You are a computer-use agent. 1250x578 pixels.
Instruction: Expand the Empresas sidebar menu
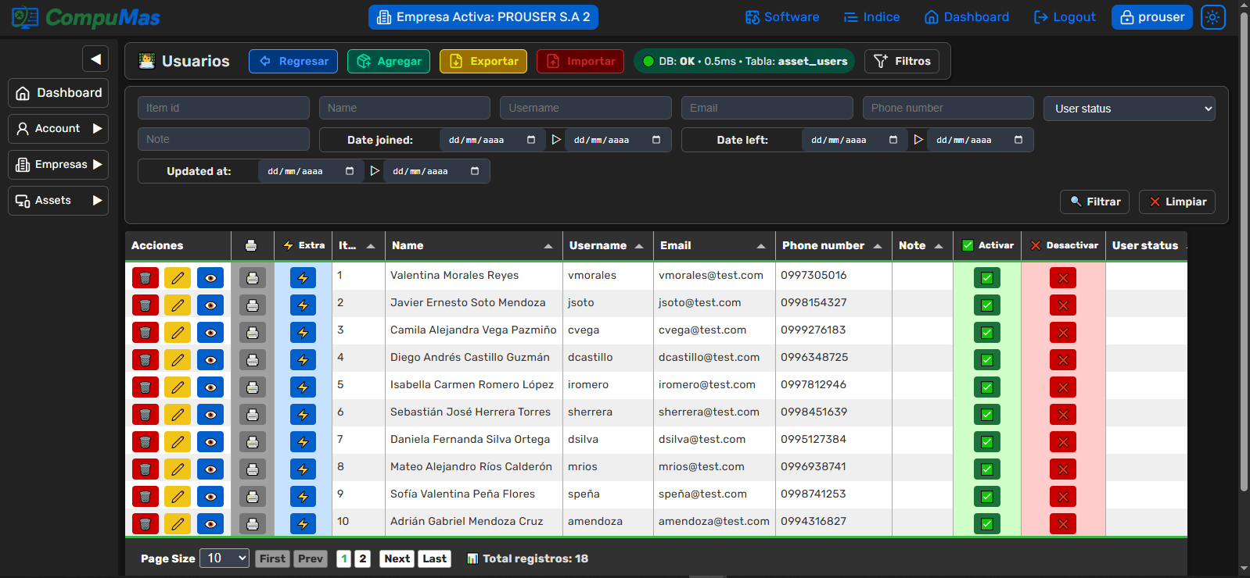(x=59, y=165)
